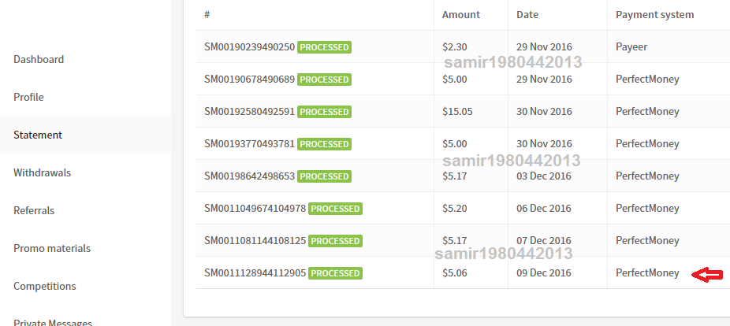Click PROCESSED badge for SM00190239490250

tap(325, 47)
